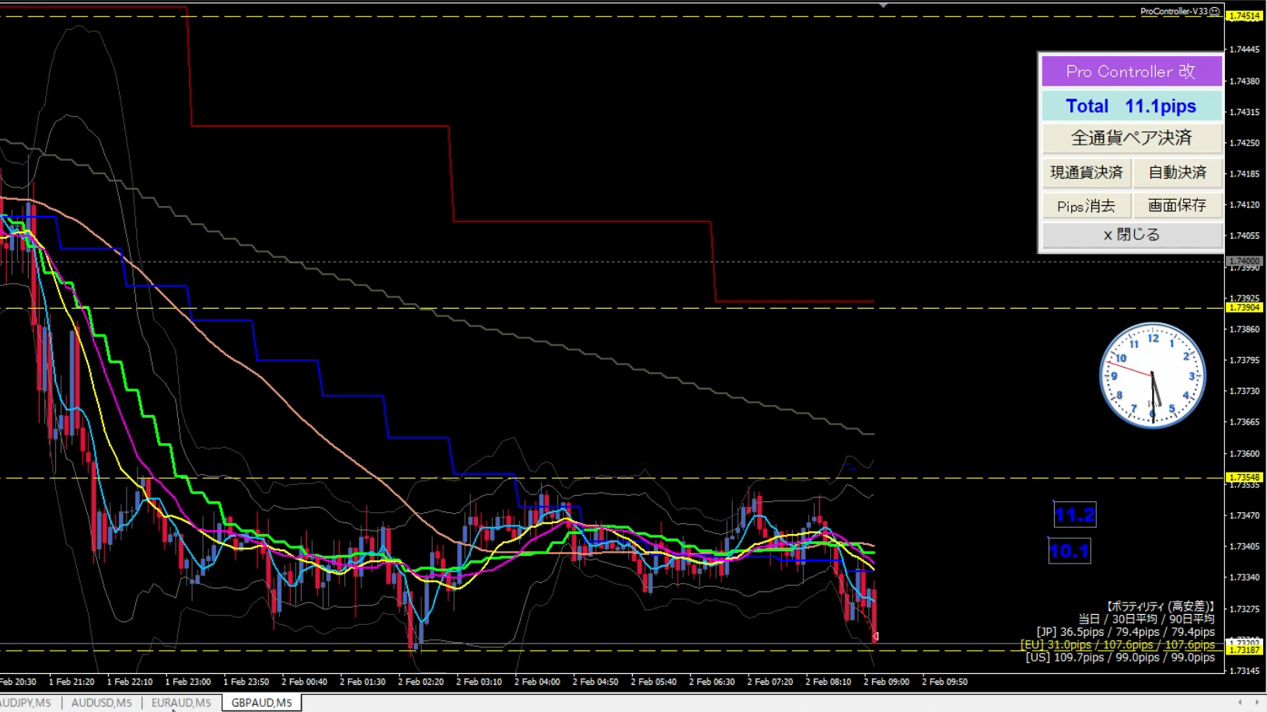Image resolution: width=1267 pixels, height=712 pixels.
Task: Select the blue 11.2 pips label
Action: (1075, 515)
